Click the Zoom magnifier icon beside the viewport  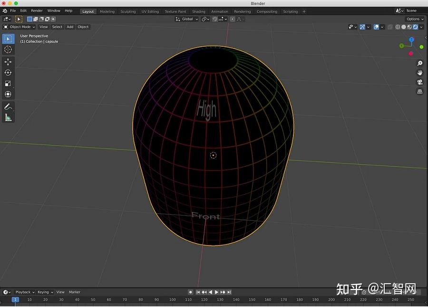click(419, 63)
